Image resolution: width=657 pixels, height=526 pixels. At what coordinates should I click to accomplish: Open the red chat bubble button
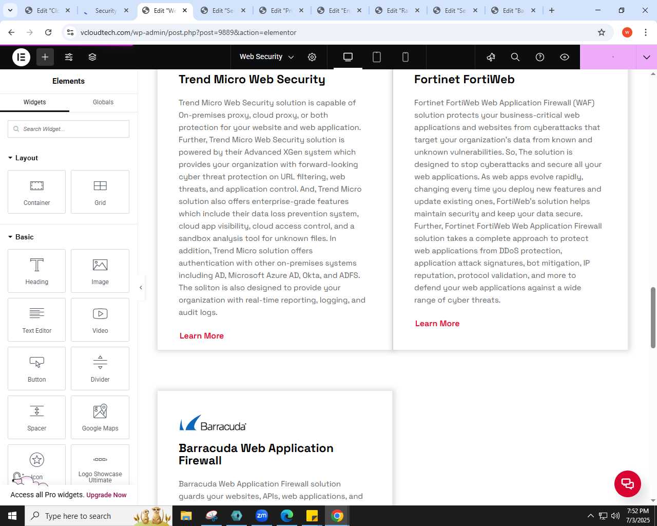pos(628,483)
